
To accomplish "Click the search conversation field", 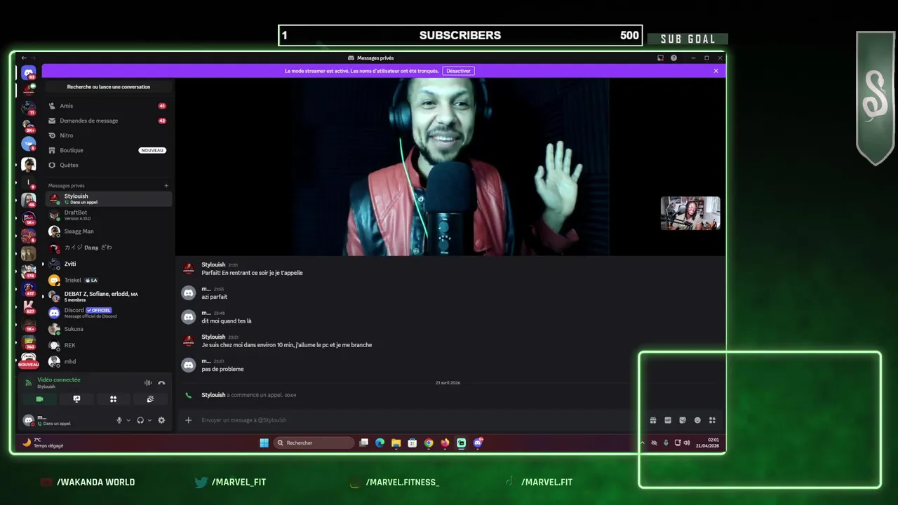I will (109, 87).
